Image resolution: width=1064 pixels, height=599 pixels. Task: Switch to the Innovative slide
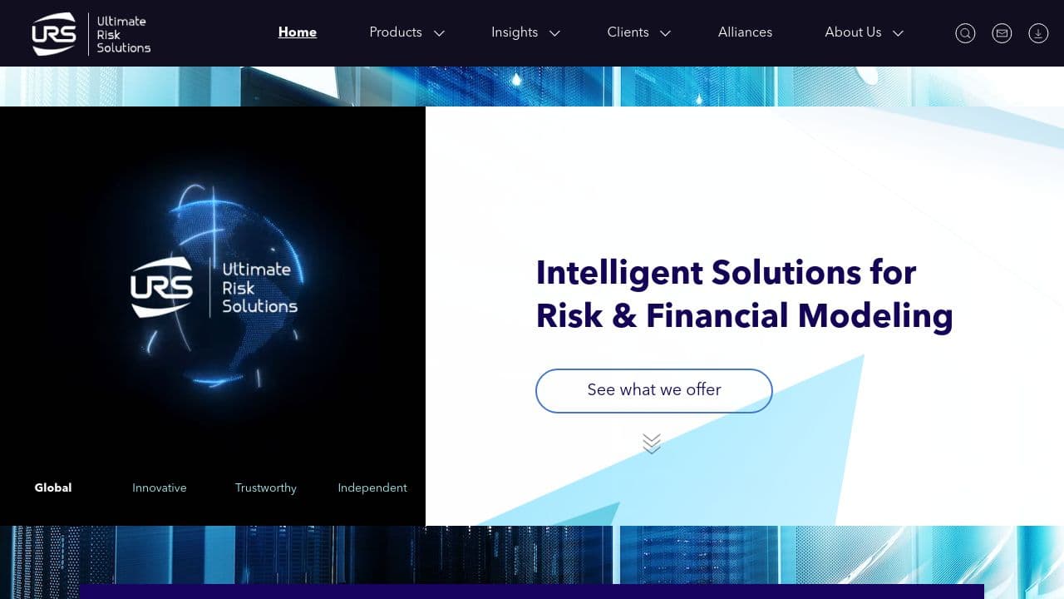pyautogui.click(x=159, y=488)
